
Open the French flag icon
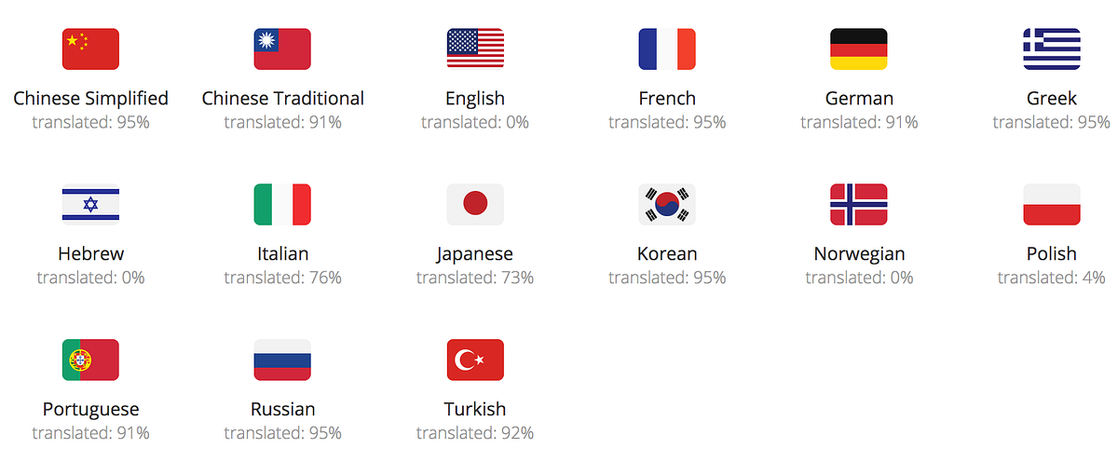[667, 49]
